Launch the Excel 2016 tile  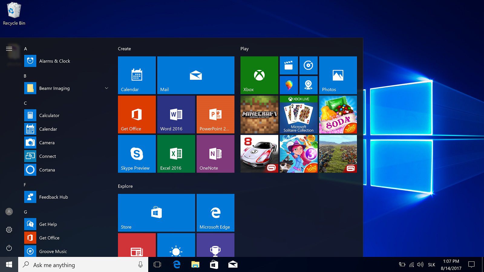tap(176, 154)
